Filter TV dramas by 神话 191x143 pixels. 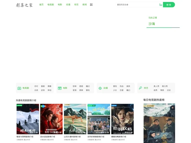pyautogui.click(x=49, y=90)
